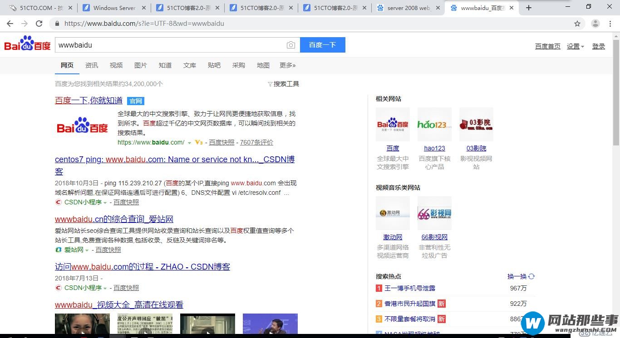This screenshot has width=620, height=338.
Task: Click the 66影视网 text link
Action: coord(434,237)
